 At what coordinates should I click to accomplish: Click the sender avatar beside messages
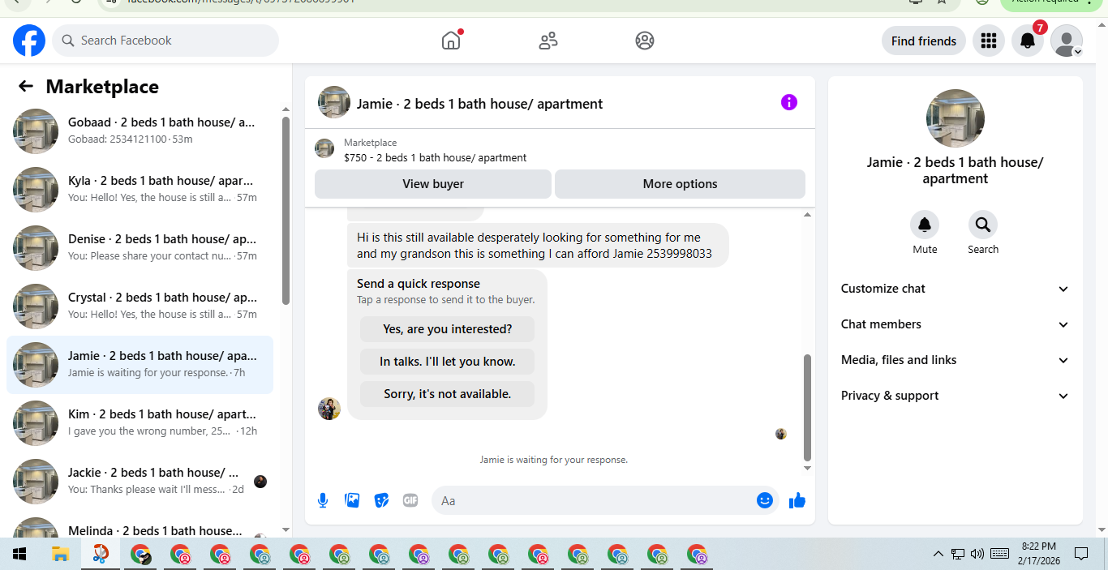[329, 409]
